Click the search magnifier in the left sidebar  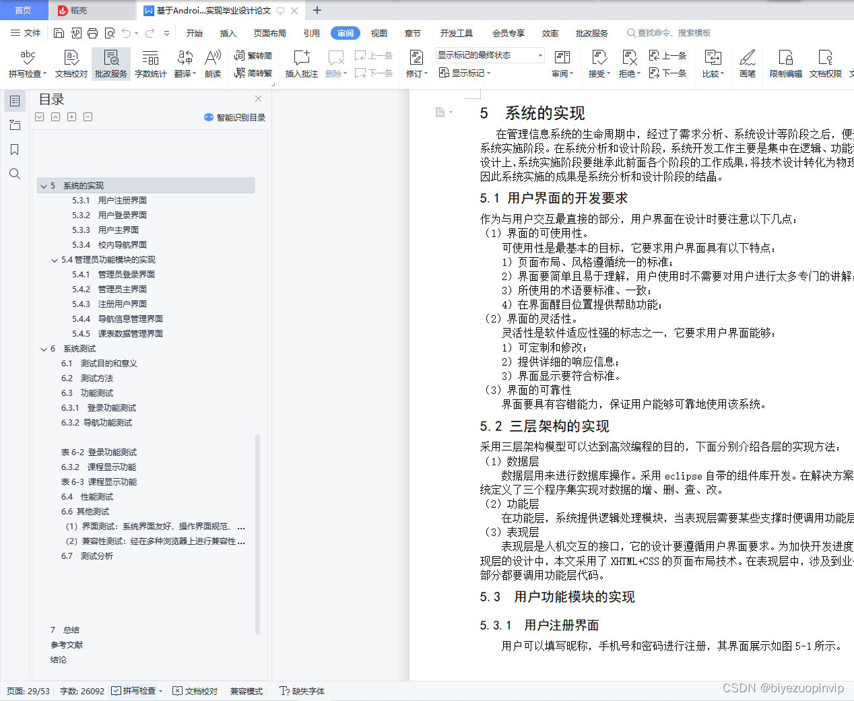[15, 174]
